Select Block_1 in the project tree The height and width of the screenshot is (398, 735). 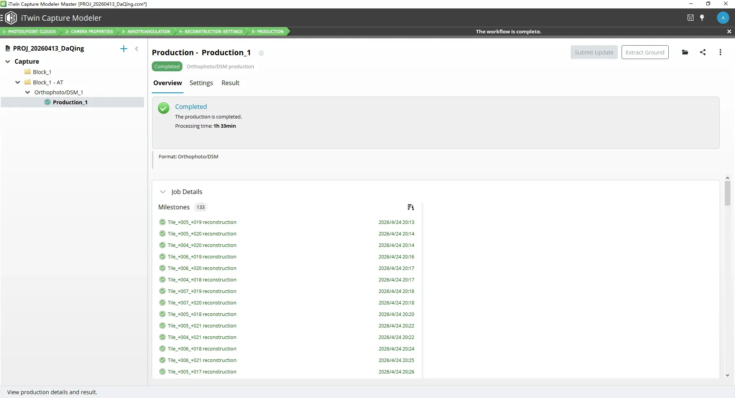(42, 72)
